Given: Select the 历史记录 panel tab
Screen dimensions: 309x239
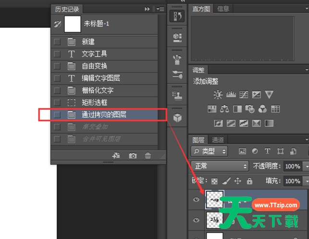Looking at the screenshot, I should 67,9.
